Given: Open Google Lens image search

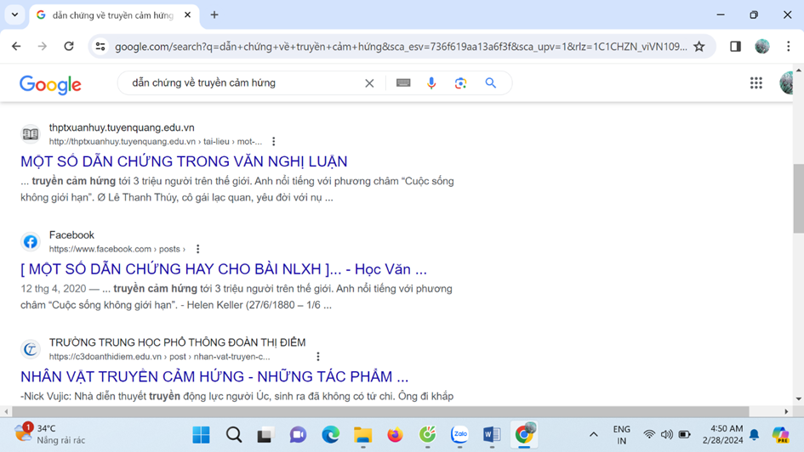Looking at the screenshot, I should pyautogui.click(x=460, y=83).
